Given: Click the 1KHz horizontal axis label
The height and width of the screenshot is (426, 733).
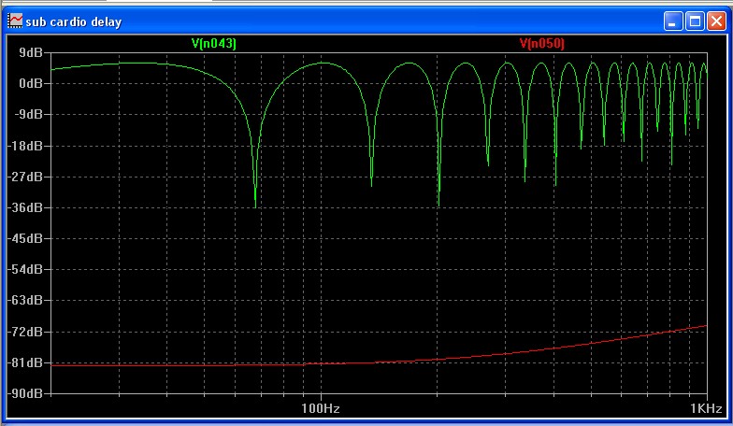Looking at the screenshot, I should pyautogui.click(x=706, y=408).
